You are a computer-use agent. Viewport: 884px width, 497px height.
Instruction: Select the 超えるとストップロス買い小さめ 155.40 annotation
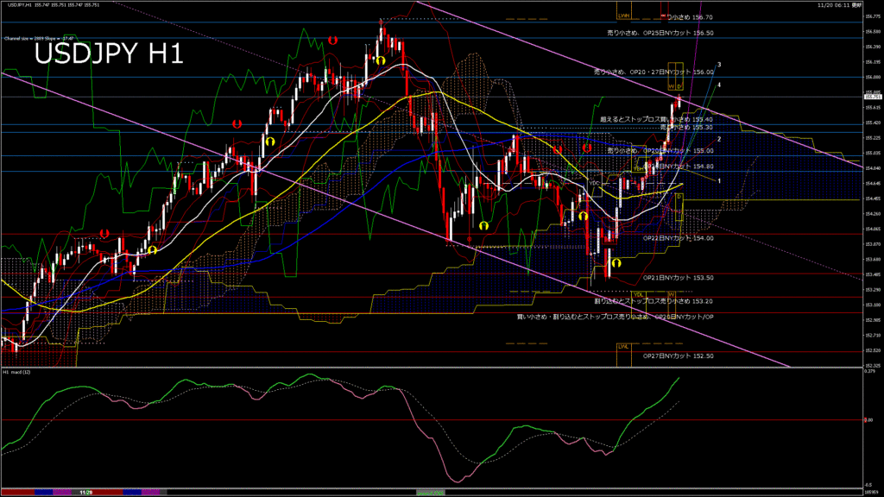pos(657,119)
